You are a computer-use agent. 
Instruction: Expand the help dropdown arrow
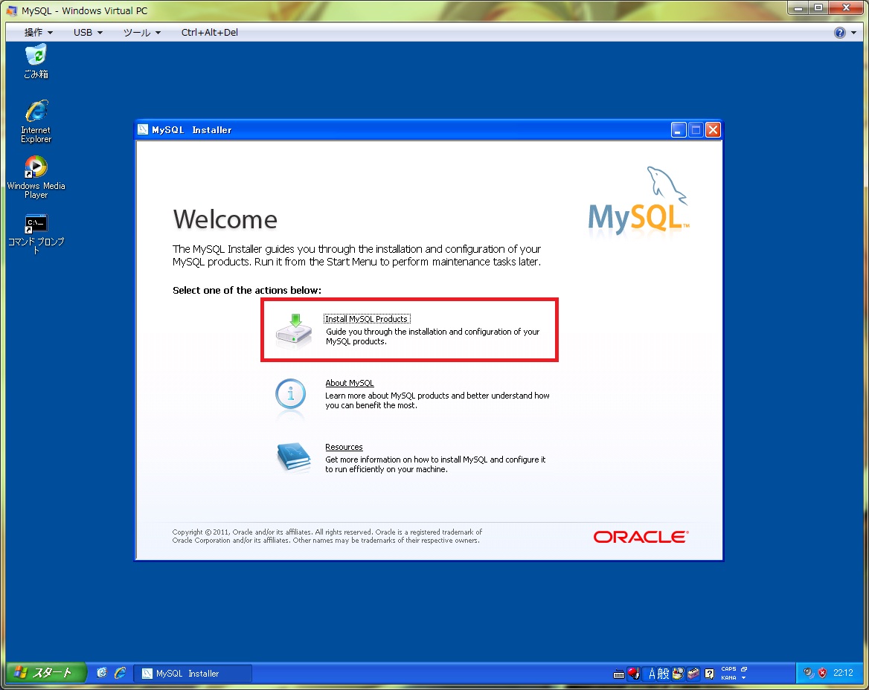(854, 33)
